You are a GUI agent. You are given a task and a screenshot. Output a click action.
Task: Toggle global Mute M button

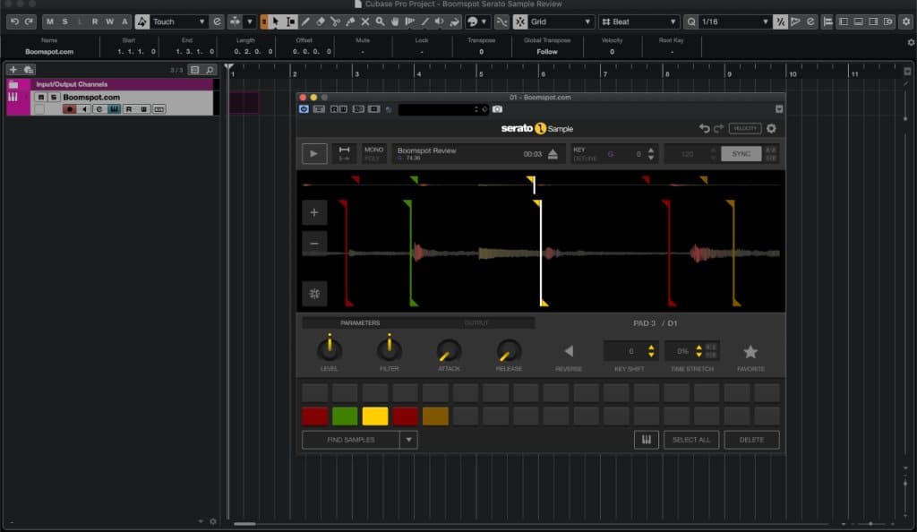tap(50, 21)
